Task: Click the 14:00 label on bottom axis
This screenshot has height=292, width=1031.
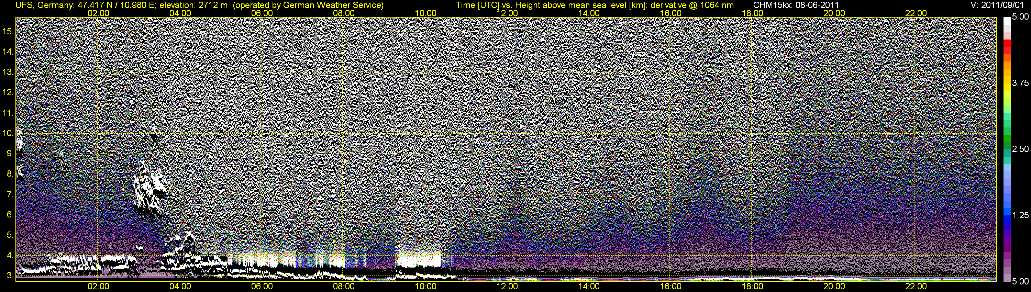Action: point(589,287)
